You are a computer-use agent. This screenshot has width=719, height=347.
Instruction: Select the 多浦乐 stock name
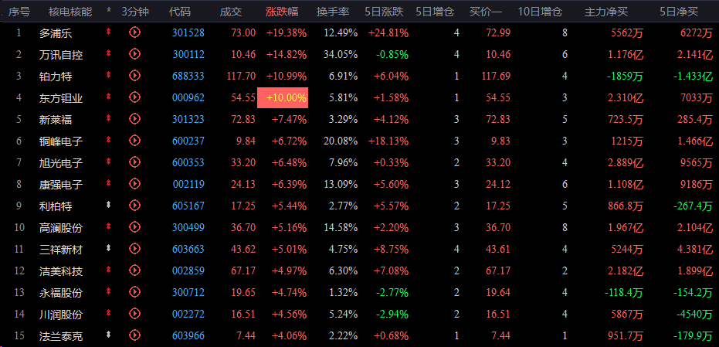[x=56, y=33]
